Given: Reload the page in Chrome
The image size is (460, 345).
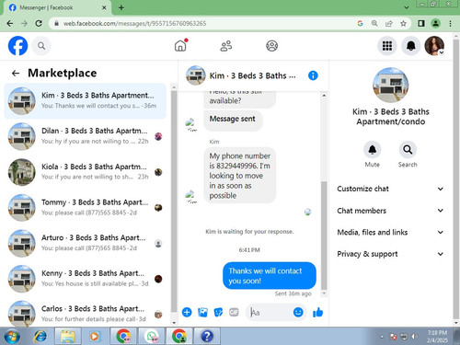Looking at the screenshot, I should (39, 23).
